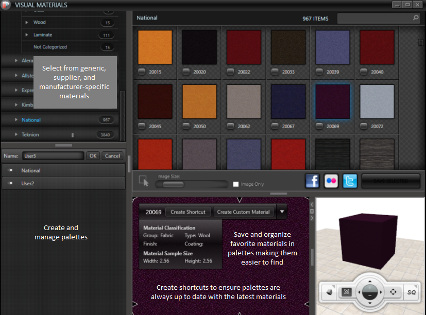The image size is (426, 315).
Task: Click the pin icon beside National palette
Action: click(x=10, y=170)
